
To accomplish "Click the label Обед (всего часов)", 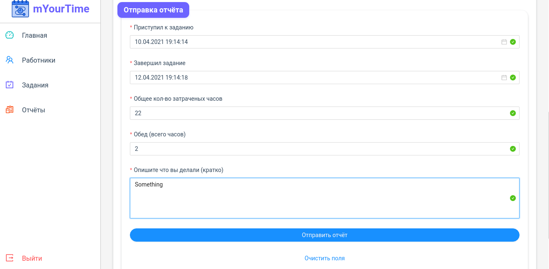I will pos(160,134).
